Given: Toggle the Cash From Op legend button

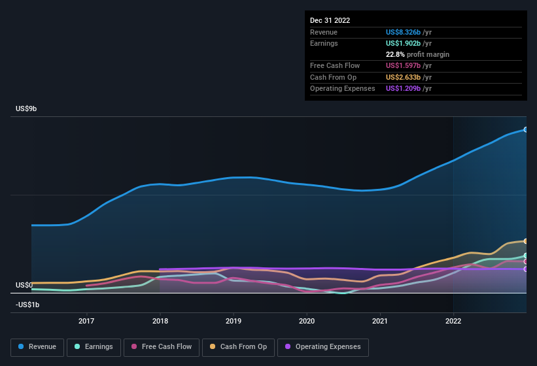Looking at the screenshot, I should pos(238,348).
